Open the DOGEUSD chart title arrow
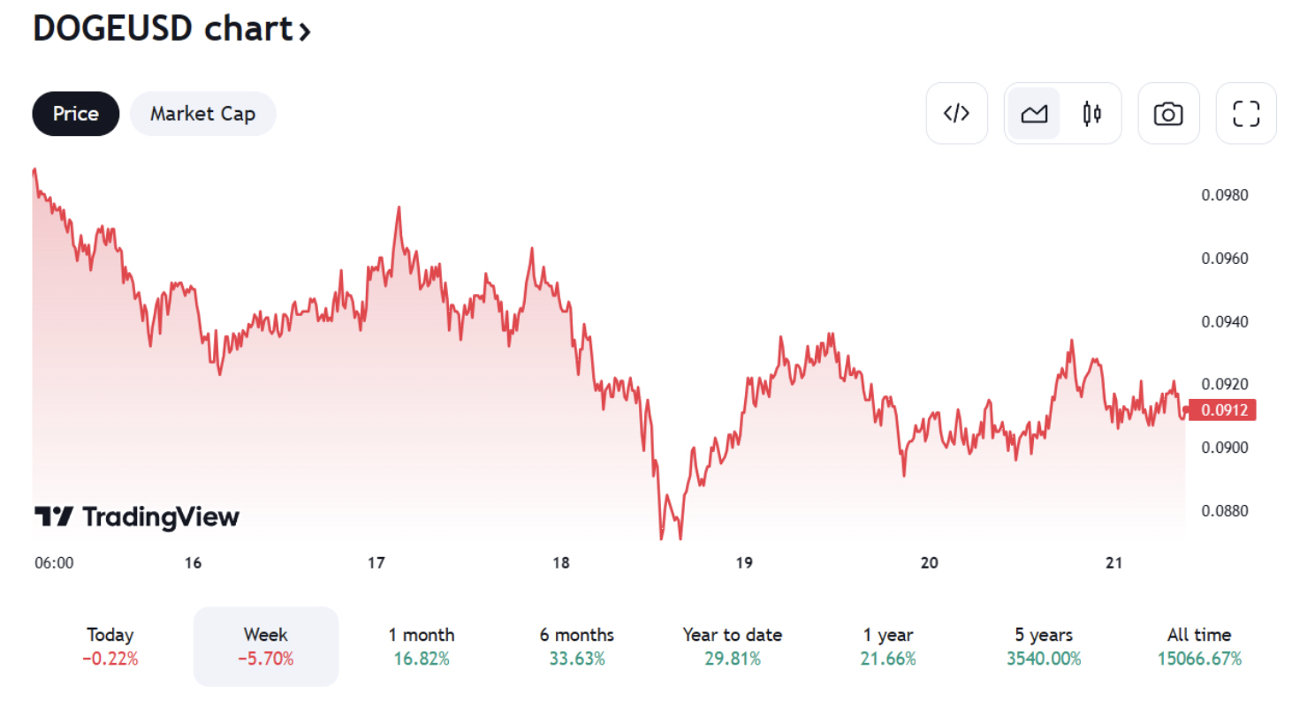 305,32
